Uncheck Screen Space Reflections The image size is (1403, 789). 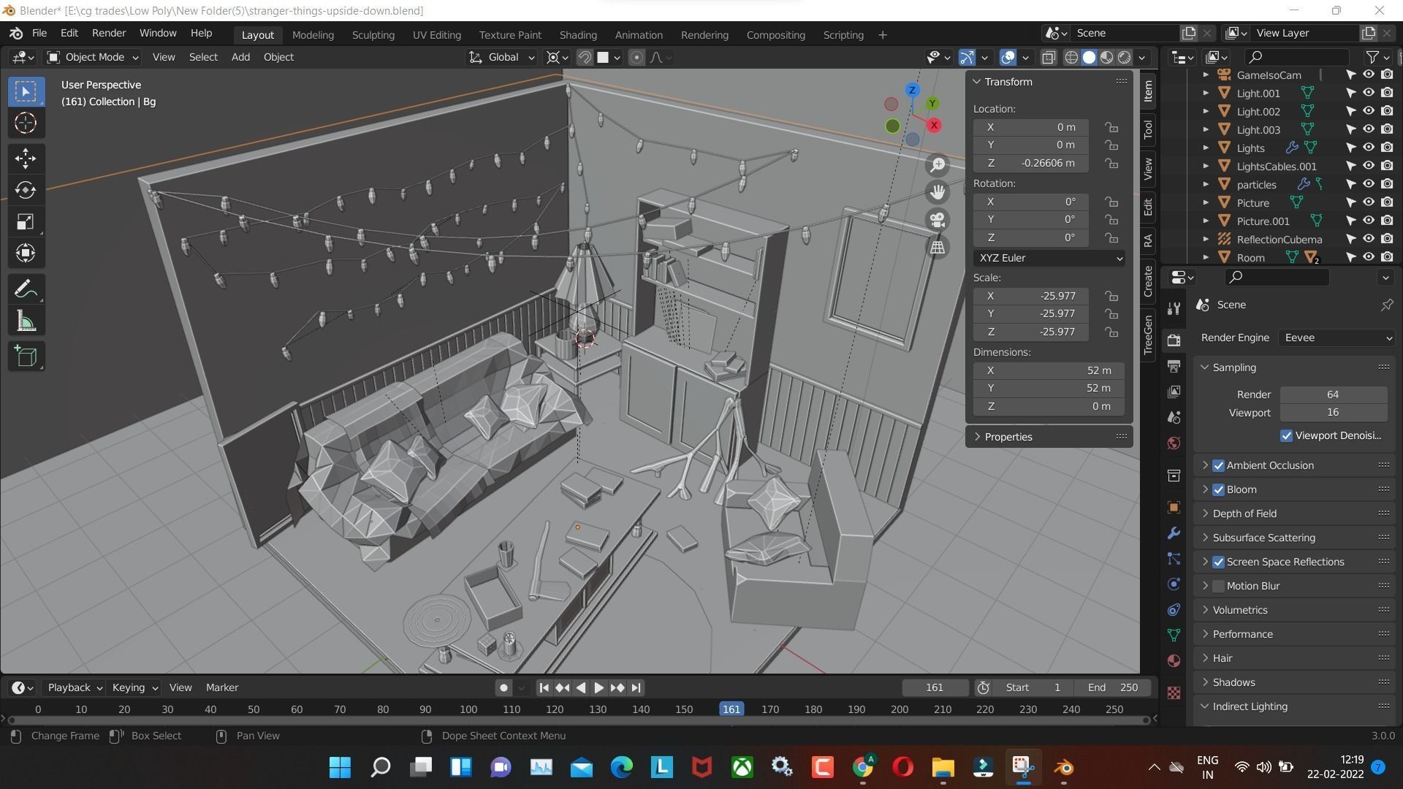point(1218,562)
